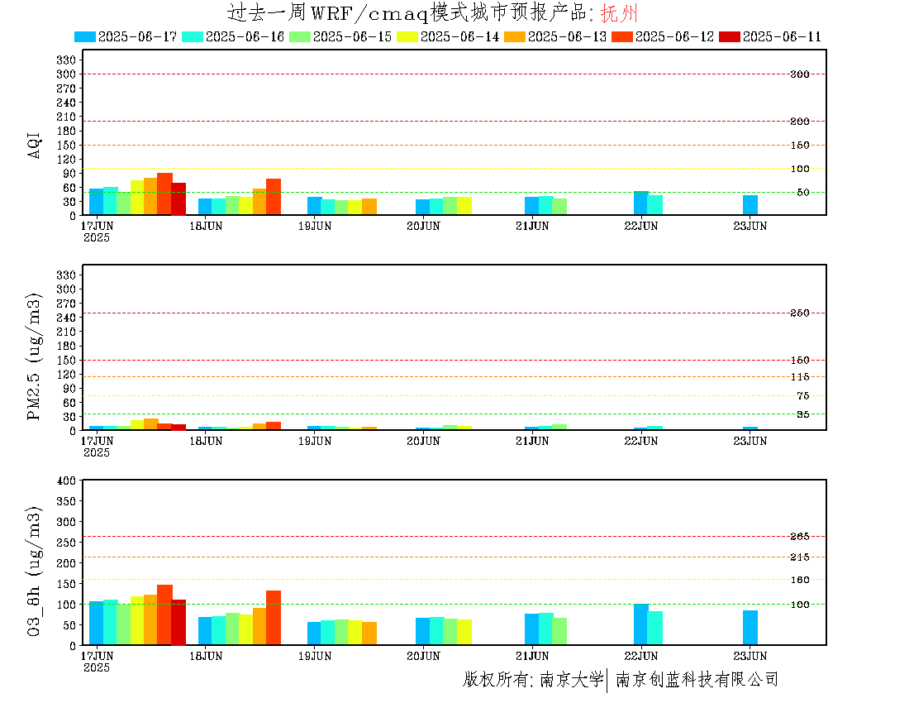Click the tallest O3_8h bar on 17JUN

pos(164,615)
